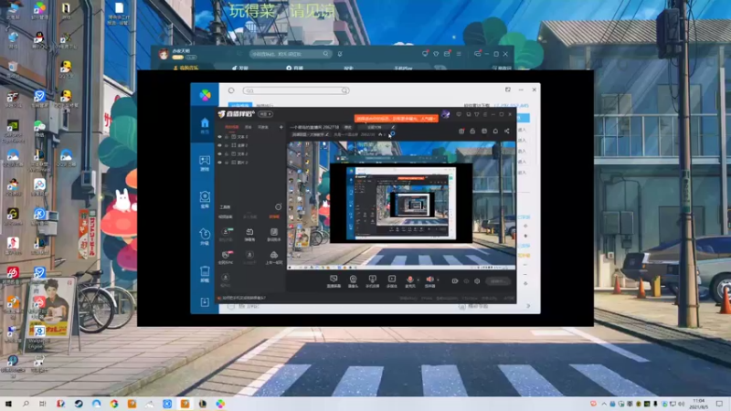Toggle the lock on the 全屏 2 layer
This screenshot has width=731, height=411.
pyautogui.click(x=227, y=145)
